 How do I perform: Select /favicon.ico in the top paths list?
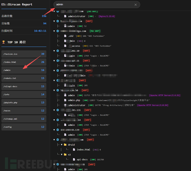pos(24,54)
